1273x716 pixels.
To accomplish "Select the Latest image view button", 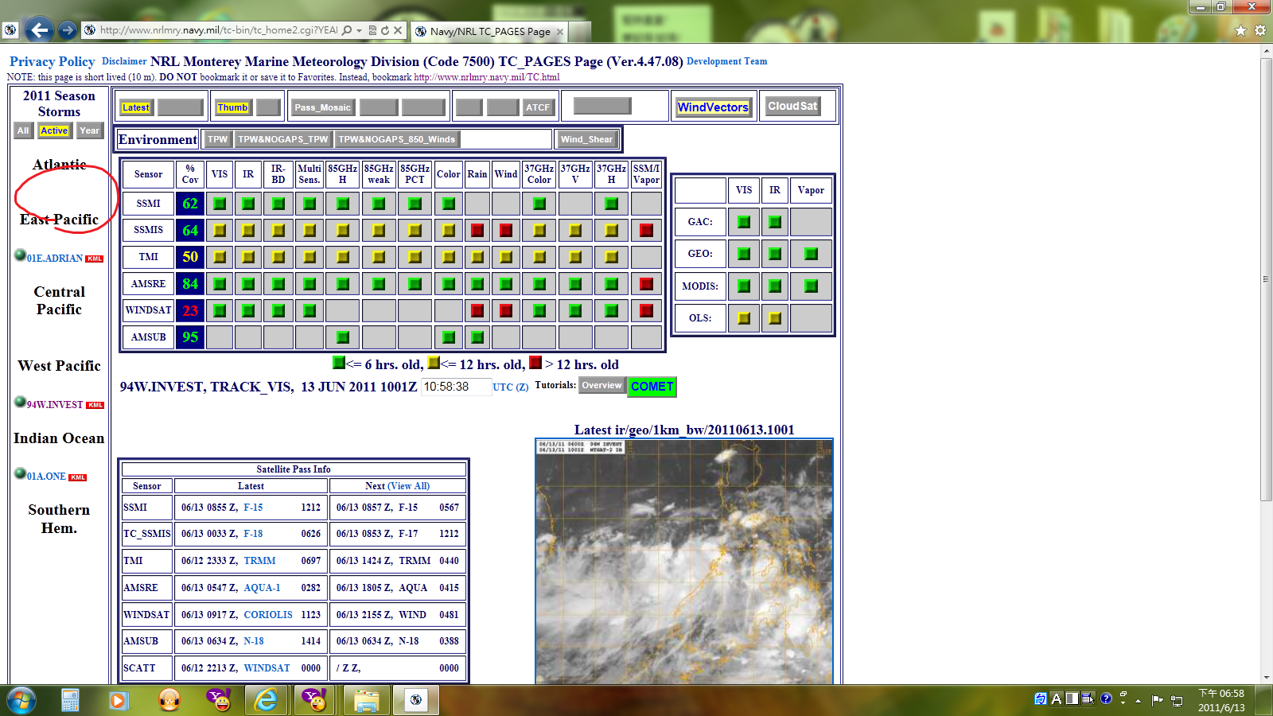I will click(135, 107).
